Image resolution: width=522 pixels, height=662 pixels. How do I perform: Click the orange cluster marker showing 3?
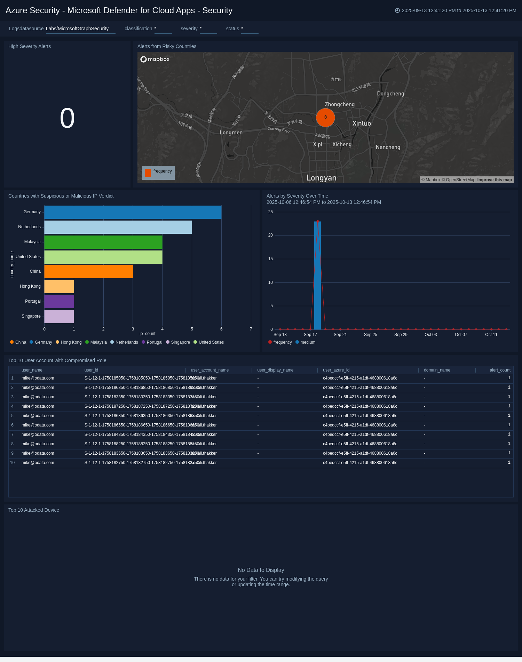coord(325,117)
